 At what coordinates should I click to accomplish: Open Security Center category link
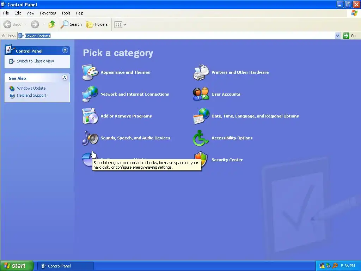[x=227, y=160]
